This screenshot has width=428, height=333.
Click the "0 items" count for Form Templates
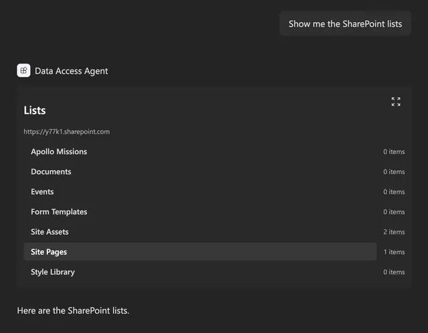[394, 212]
